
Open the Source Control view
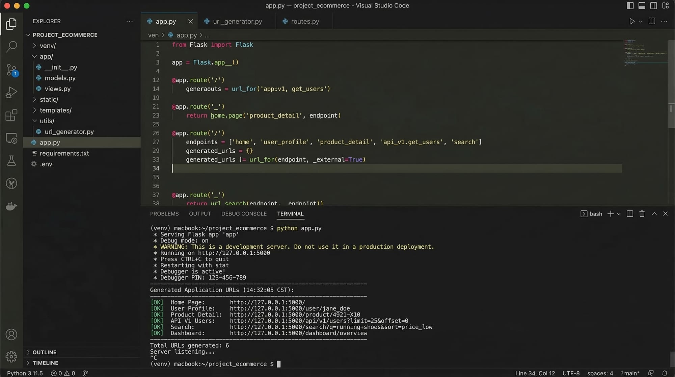(x=11, y=70)
